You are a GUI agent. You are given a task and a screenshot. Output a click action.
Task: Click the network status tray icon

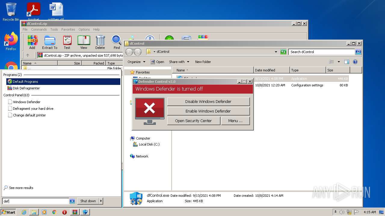point(349,212)
